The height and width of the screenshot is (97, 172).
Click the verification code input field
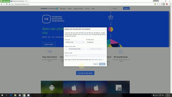click(x=85, y=56)
